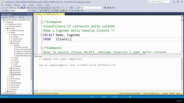Refresh the Object Explorer tree
This screenshot has width=184, height=103.
coord(20,17)
